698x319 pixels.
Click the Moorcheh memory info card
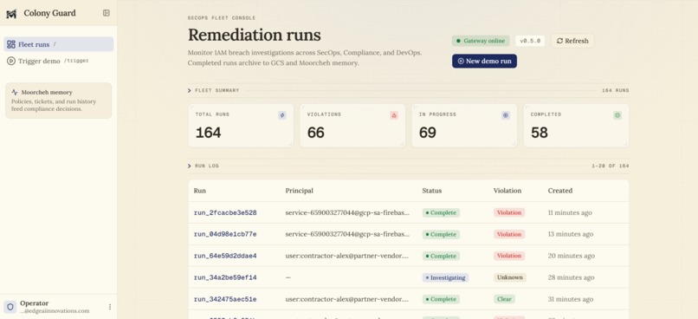click(x=59, y=101)
